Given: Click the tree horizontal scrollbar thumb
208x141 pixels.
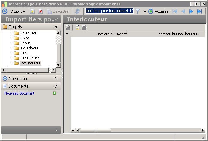Looking at the screenshot, I should pyautogui.click(x=27, y=70).
